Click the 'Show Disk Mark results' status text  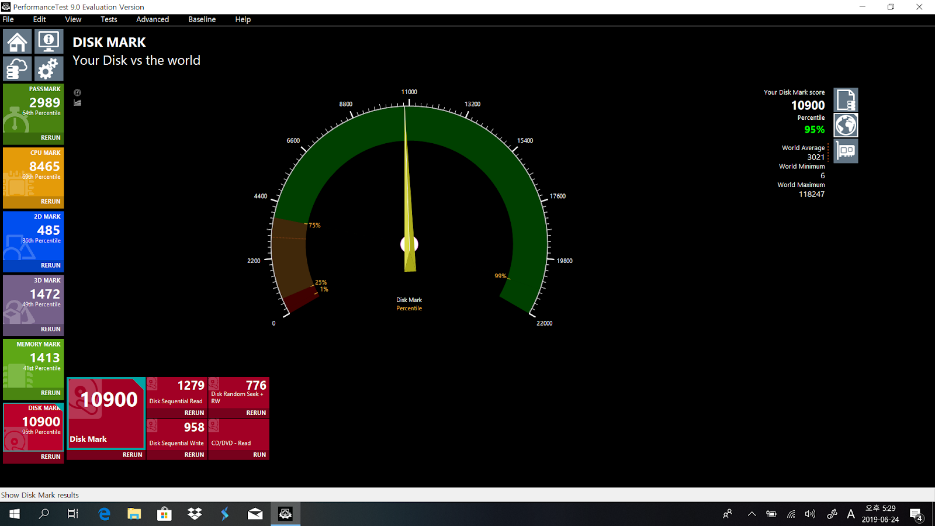(x=40, y=495)
